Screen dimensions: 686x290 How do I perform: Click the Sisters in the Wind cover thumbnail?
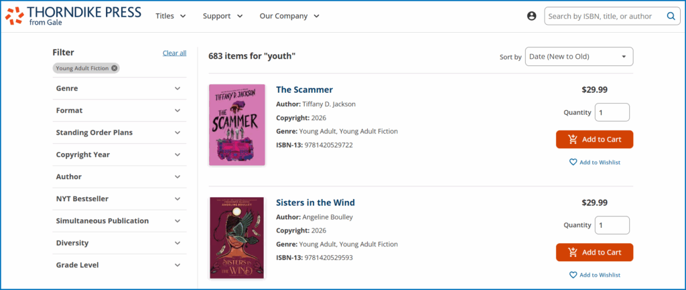coord(236,238)
